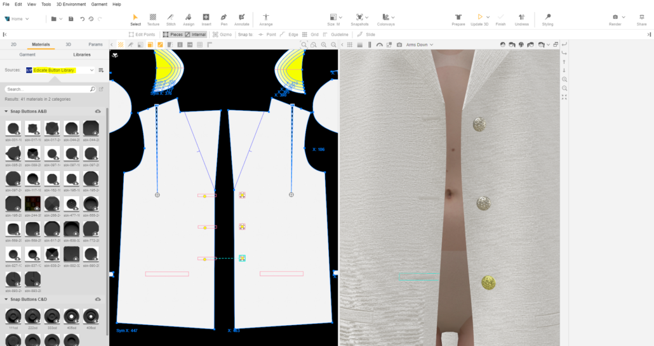The width and height of the screenshot is (654, 346).
Task: Click the materials Search field
Action: (48, 89)
